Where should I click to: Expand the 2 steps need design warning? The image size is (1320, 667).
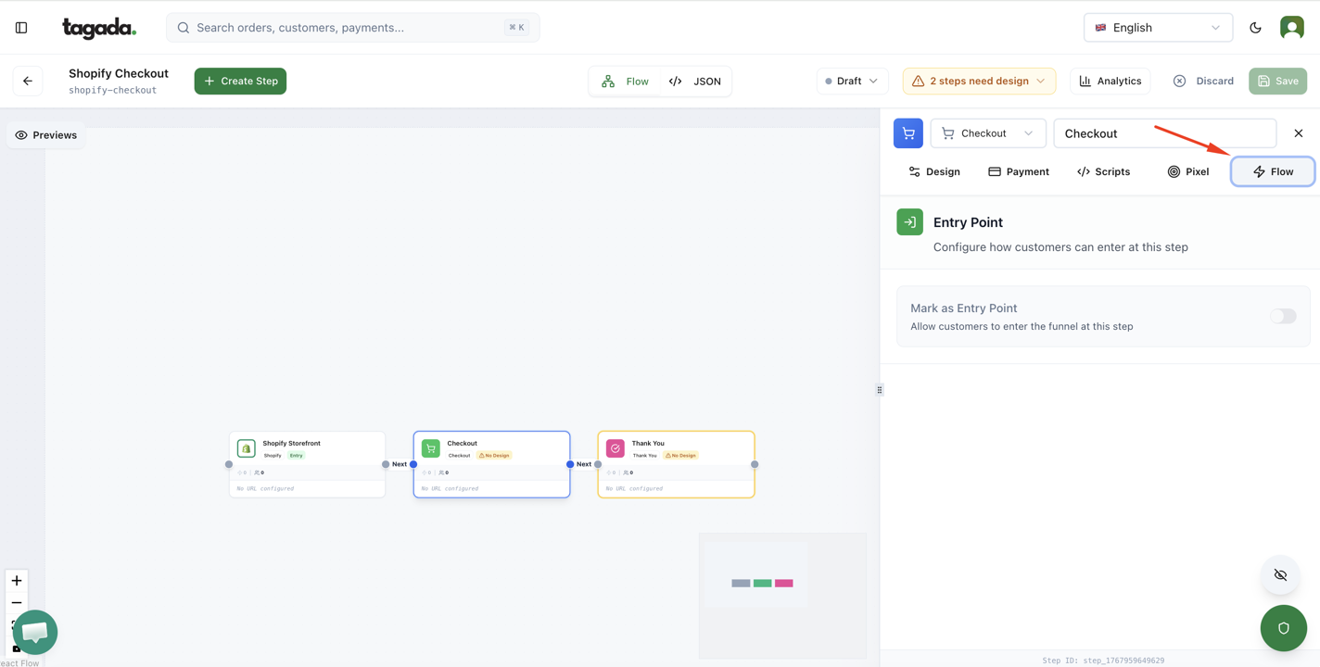(x=979, y=82)
